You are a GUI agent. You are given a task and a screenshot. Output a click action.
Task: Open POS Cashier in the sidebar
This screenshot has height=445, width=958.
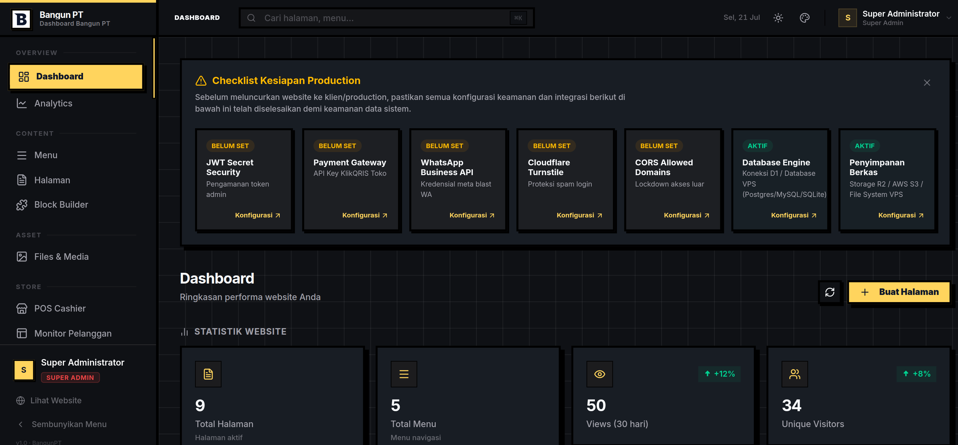pyautogui.click(x=76, y=309)
